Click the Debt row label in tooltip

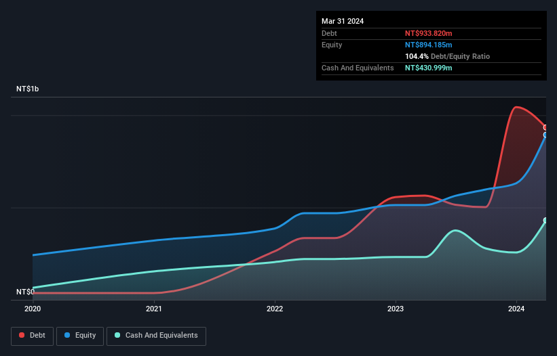click(x=329, y=33)
